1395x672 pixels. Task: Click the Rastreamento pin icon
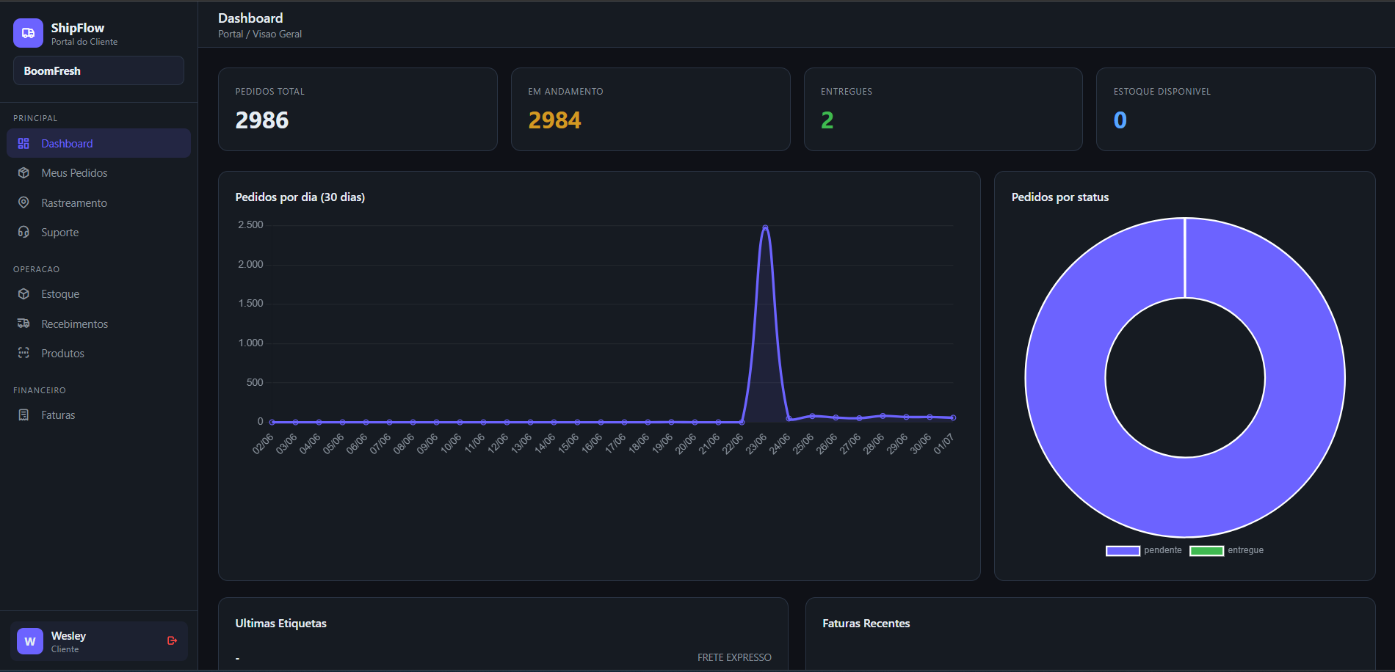tap(23, 202)
